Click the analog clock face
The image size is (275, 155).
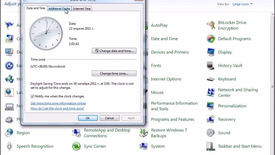pos(46,34)
